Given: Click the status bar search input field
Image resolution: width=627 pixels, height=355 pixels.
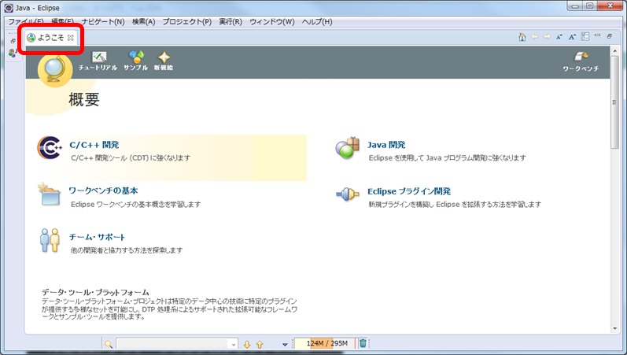Looking at the screenshot, I should point(173,344).
